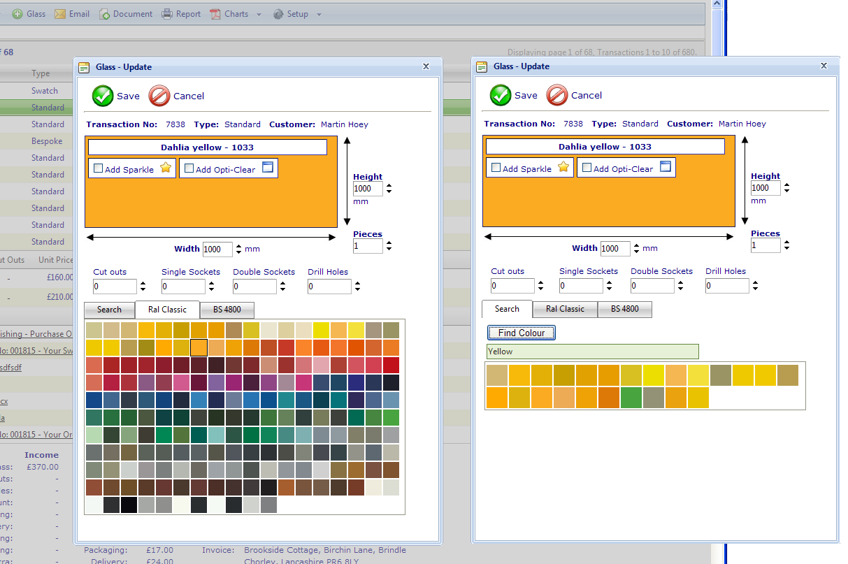Click Height stepper arrows in left dialog
848x564 pixels.
coord(389,189)
